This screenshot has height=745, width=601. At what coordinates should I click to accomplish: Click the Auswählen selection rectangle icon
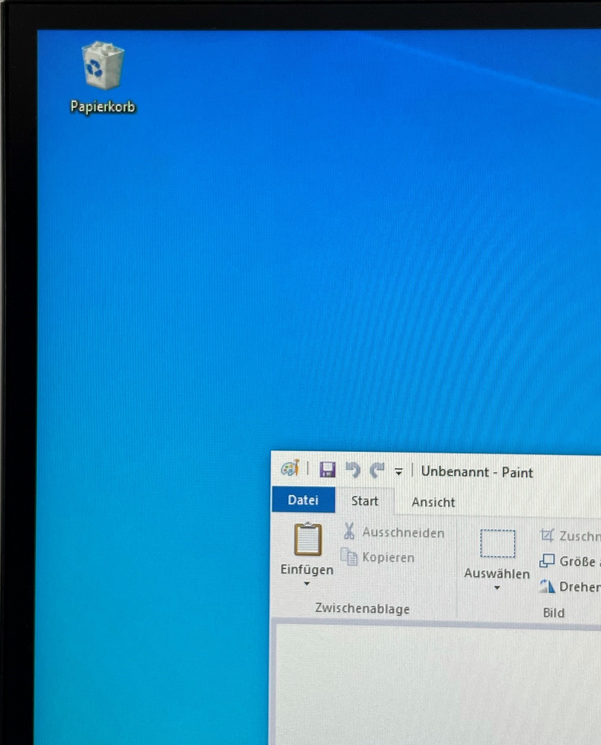pos(498,544)
